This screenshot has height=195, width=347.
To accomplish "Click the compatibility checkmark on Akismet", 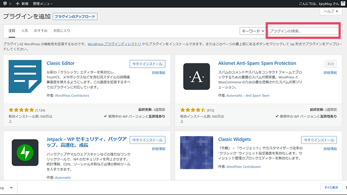I will tap(277, 116).
